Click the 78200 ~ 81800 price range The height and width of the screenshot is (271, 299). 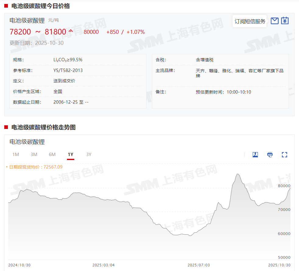click(38, 32)
